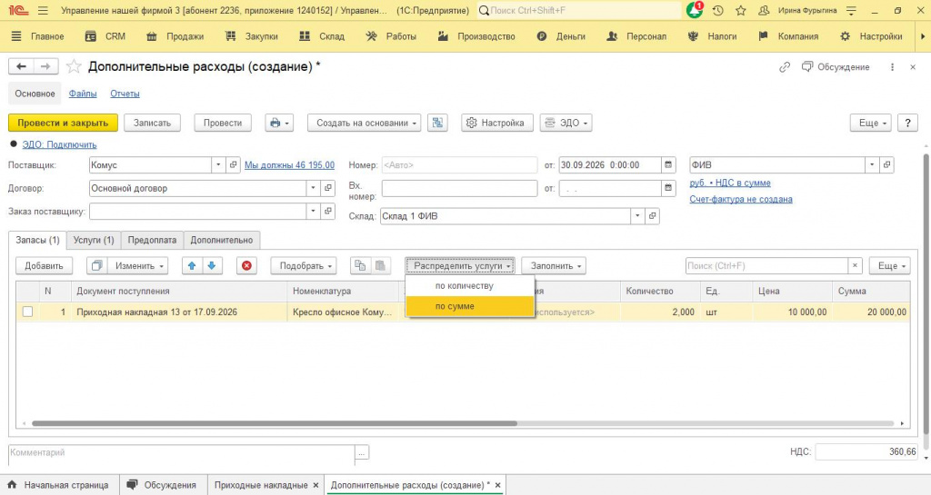The height and width of the screenshot is (495, 931).
Task: Open Обсуждение button at top right
Action: 836,67
